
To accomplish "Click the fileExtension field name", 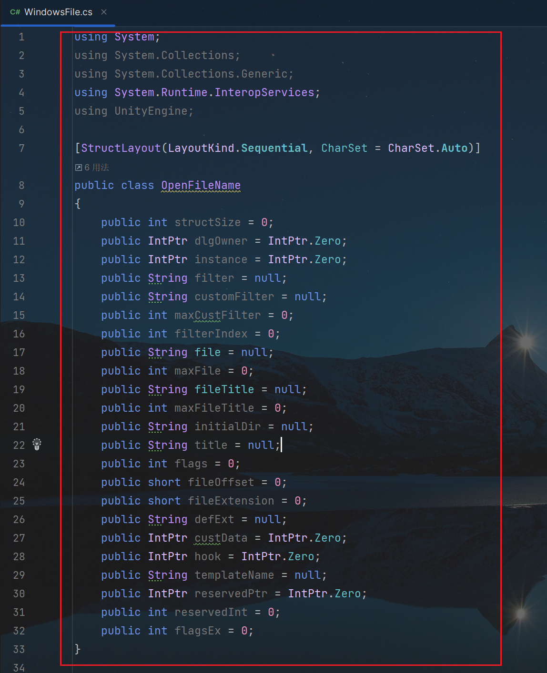I will point(231,501).
